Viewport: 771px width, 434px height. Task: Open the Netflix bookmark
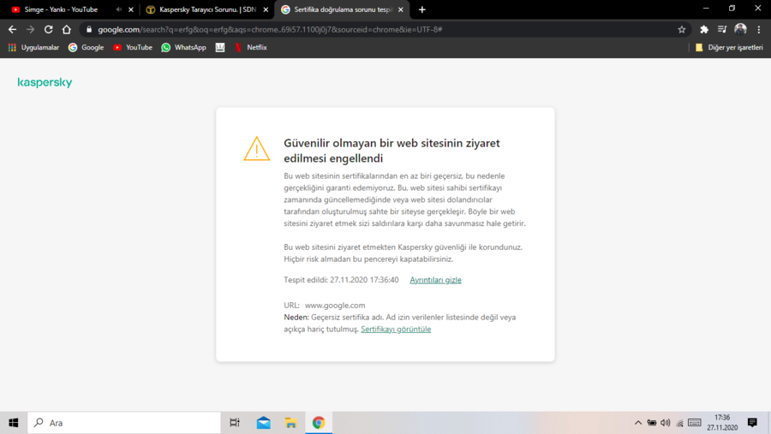[251, 48]
